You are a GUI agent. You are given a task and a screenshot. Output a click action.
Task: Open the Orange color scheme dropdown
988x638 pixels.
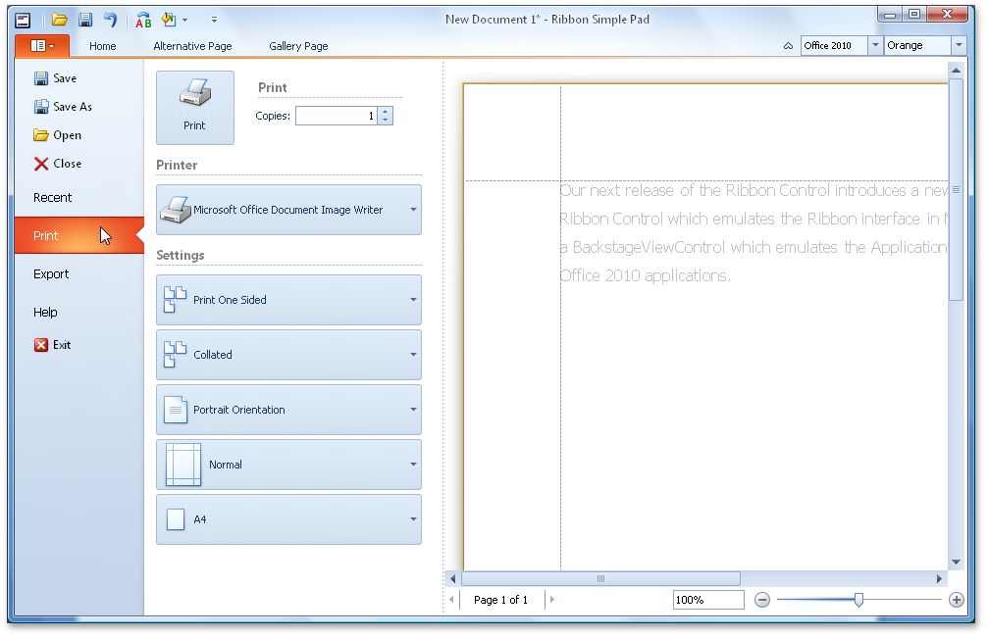tap(959, 45)
